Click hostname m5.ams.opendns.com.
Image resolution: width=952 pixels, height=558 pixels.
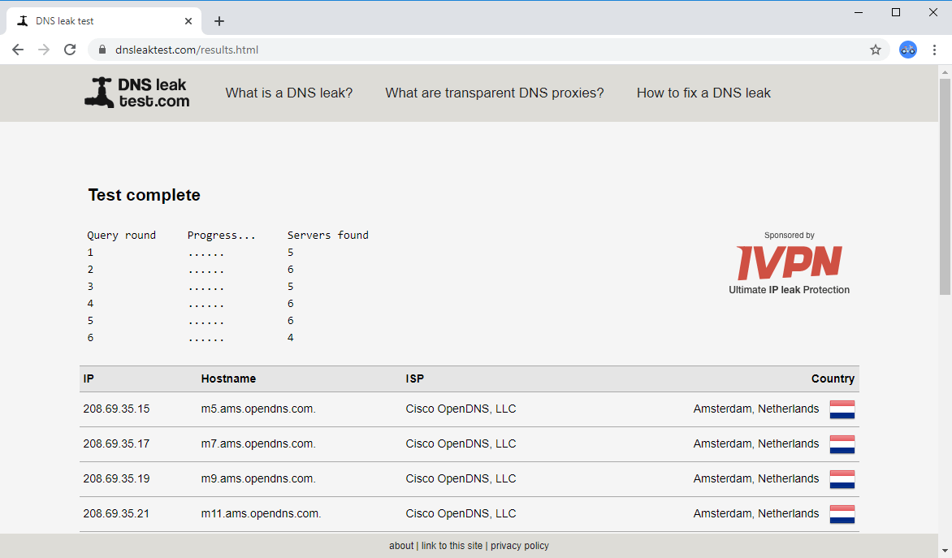[258, 409]
